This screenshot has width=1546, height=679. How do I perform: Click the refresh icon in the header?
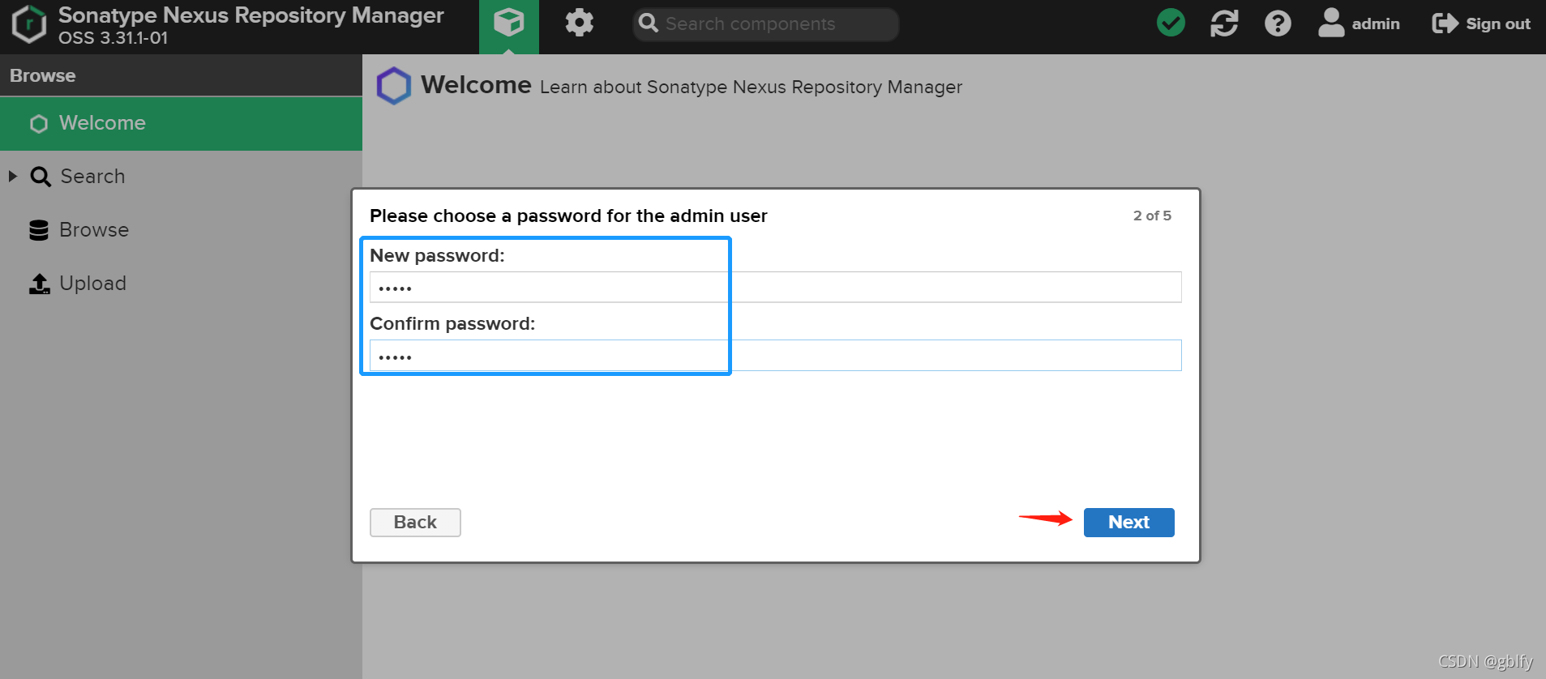pyautogui.click(x=1224, y=23)
